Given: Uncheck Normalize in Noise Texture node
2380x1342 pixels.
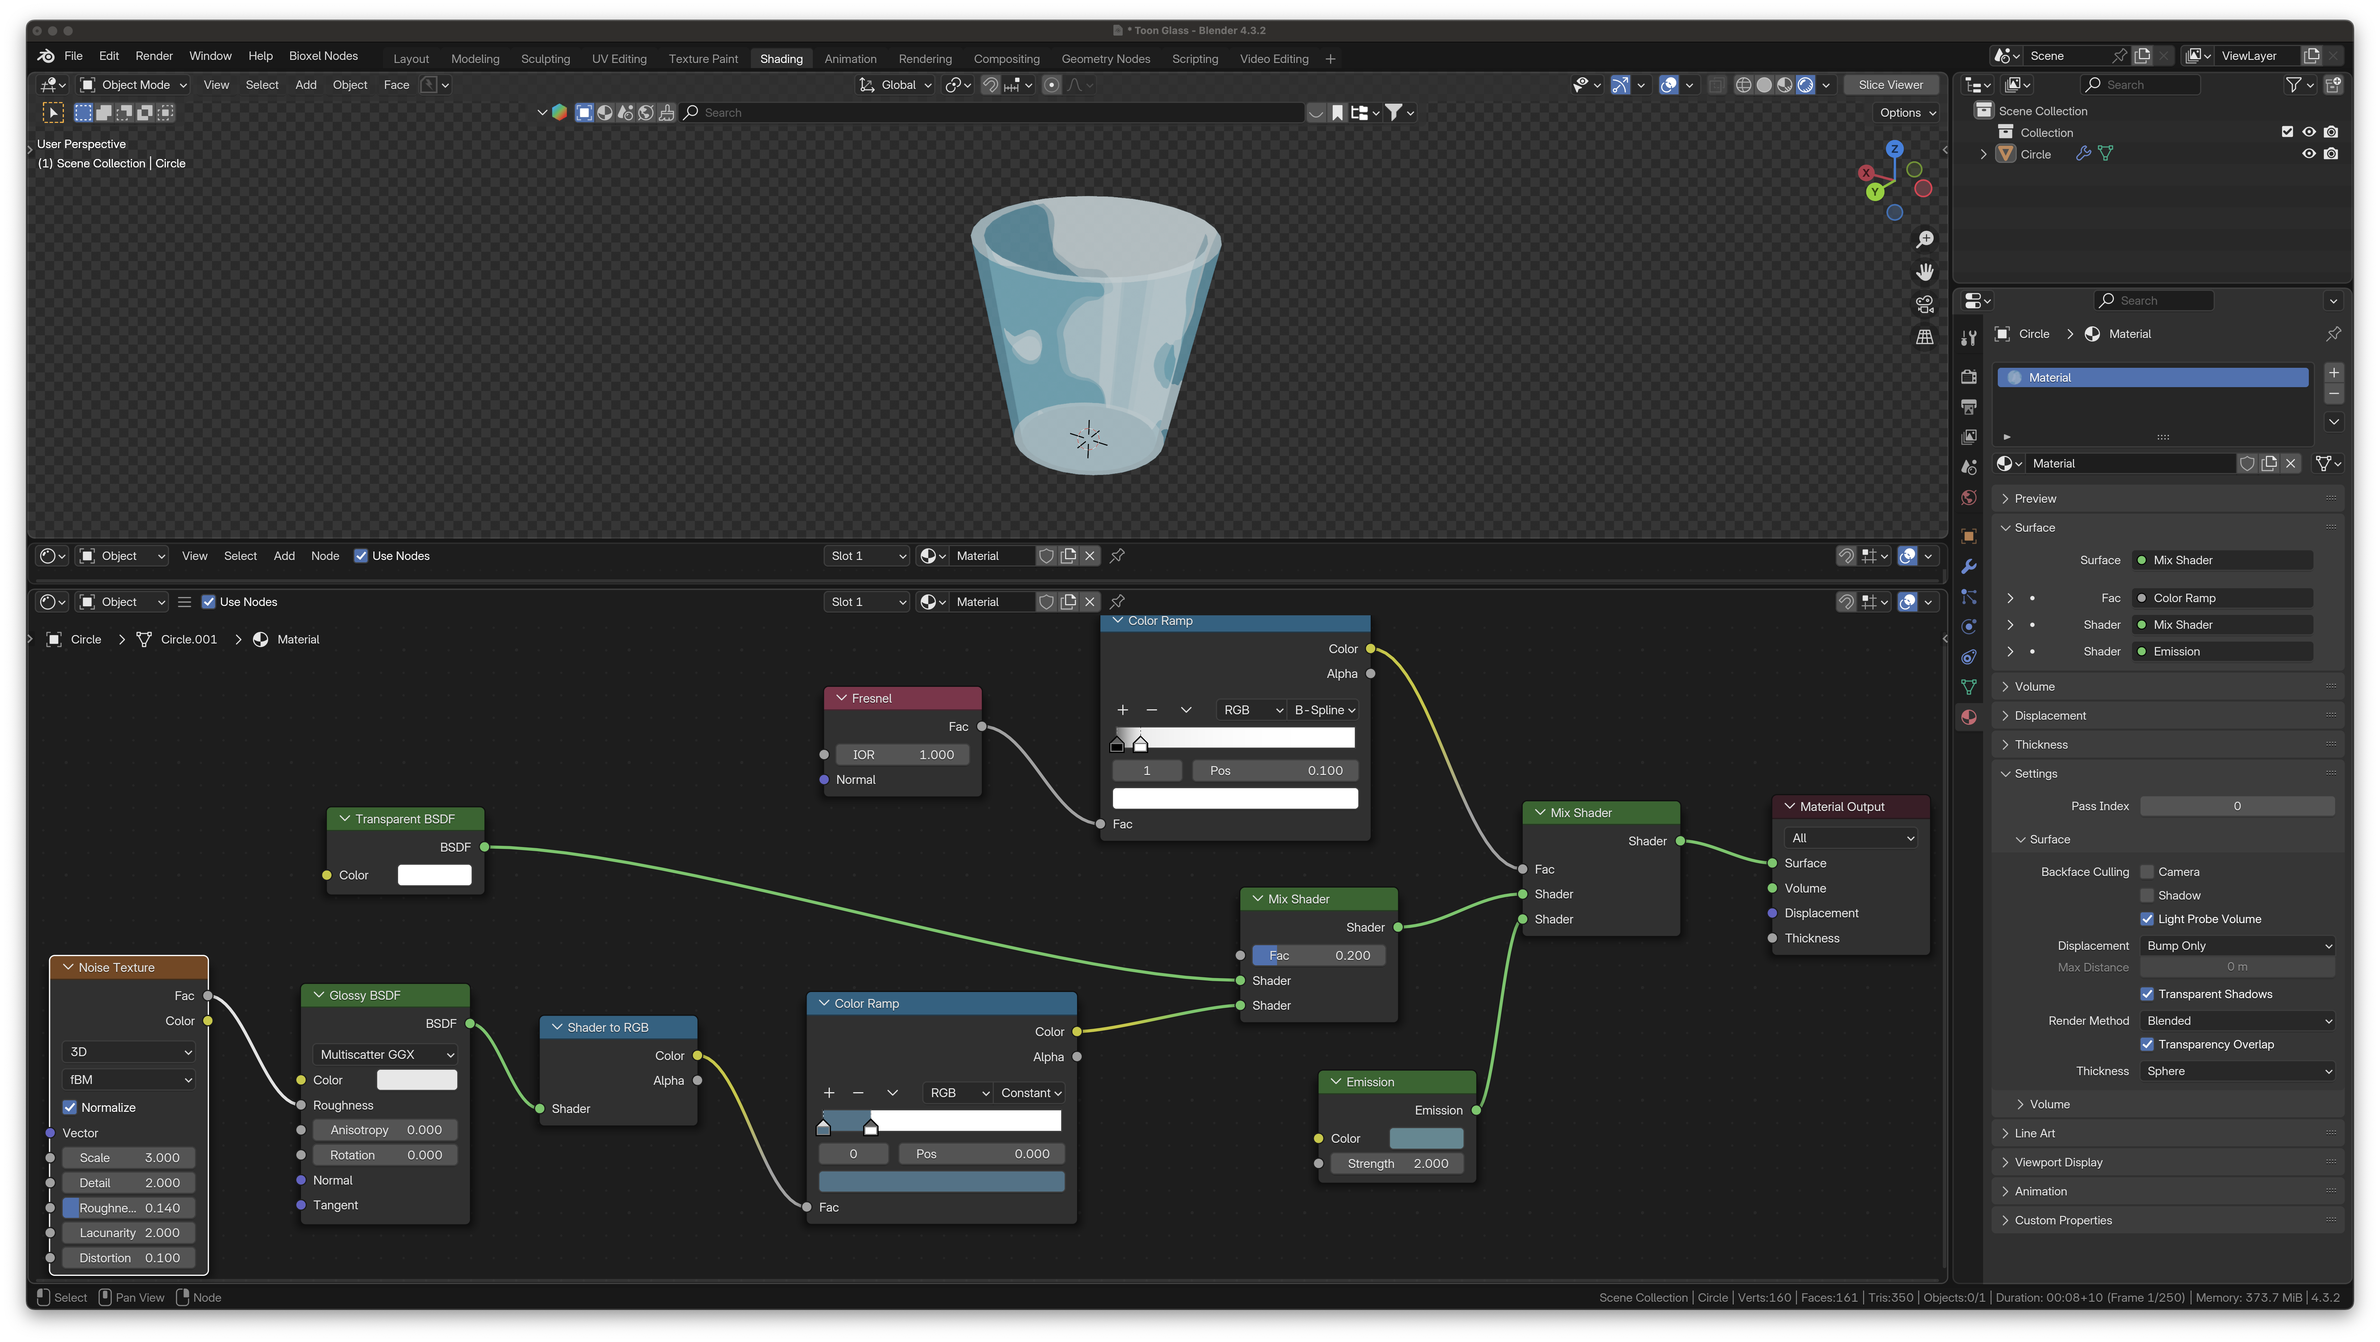Looking at the screenshot, I should pyautogui.click(x=69, y=1107).
